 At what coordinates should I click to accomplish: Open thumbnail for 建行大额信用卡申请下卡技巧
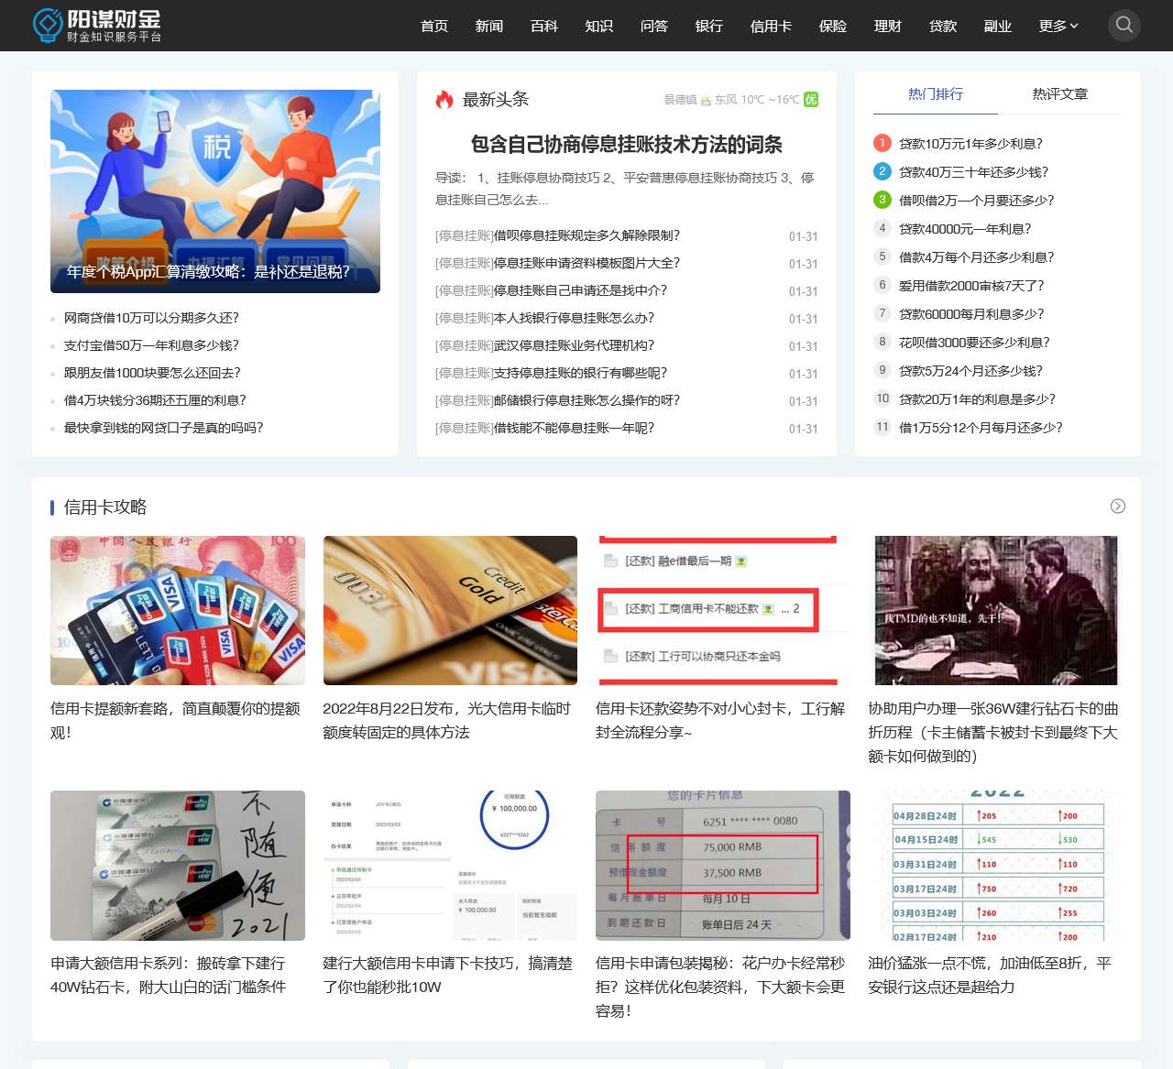pos(450,866)
